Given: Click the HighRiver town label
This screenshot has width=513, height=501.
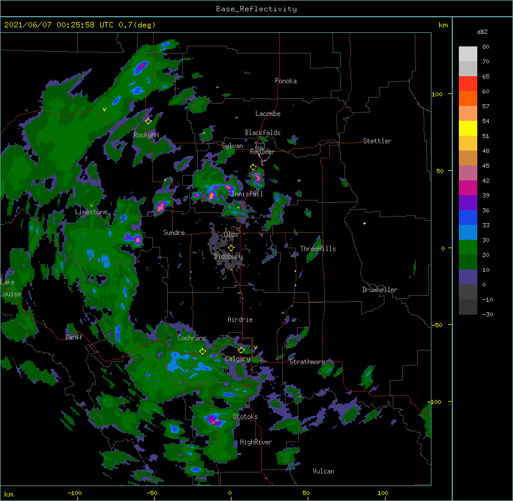Looking at the screenshot, I should click(x=256, y=442).
